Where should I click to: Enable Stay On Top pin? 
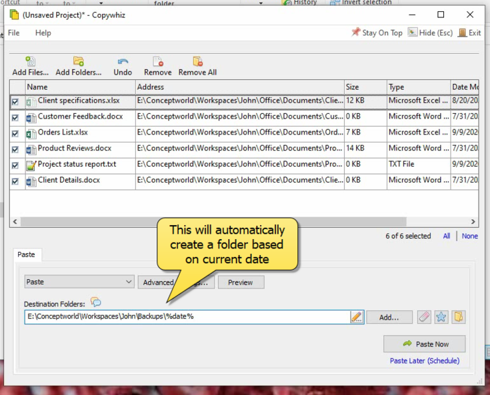tap(377, 33)
